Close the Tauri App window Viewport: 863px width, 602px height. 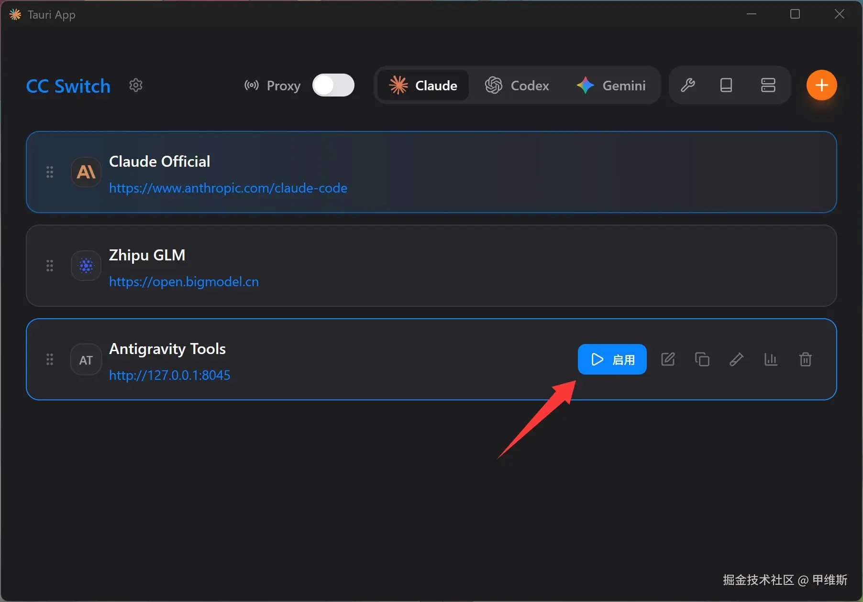click(840, 14)
